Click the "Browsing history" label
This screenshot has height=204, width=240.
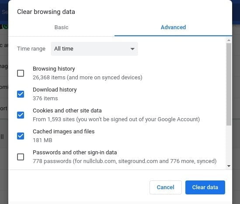point(54,69)
